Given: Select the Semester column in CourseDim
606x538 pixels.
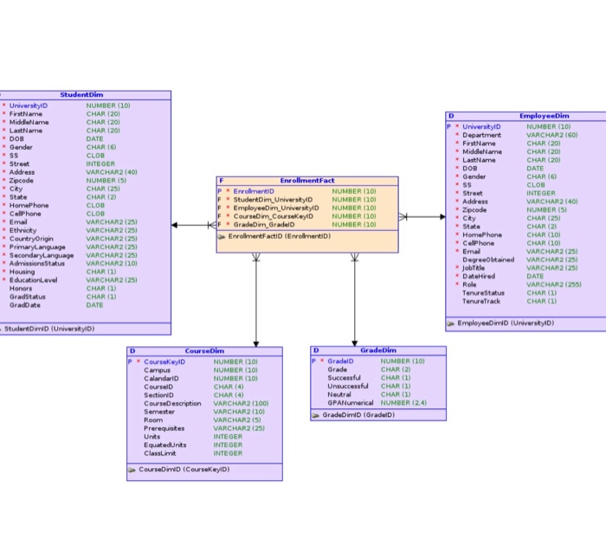Looking at the screenshot, I should tap(159, 412).
